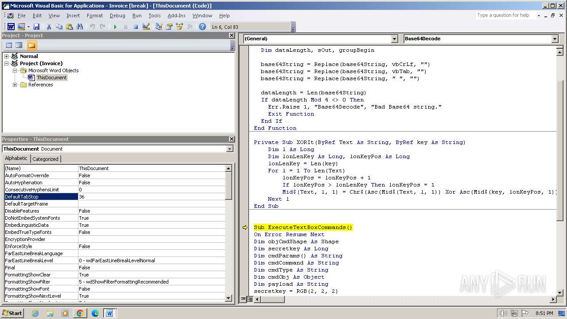Viewport: 567px width, 319px height.
Task: Select the DefaultTabStop property row
Action: coord(115,197)
